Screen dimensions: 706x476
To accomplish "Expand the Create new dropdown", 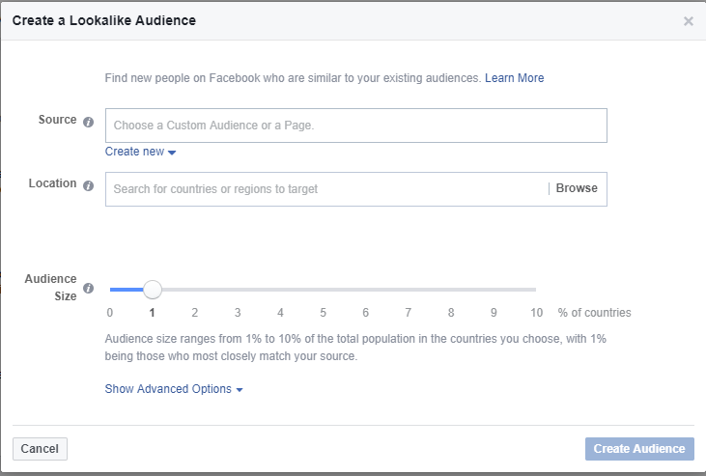I will [140, 152].
